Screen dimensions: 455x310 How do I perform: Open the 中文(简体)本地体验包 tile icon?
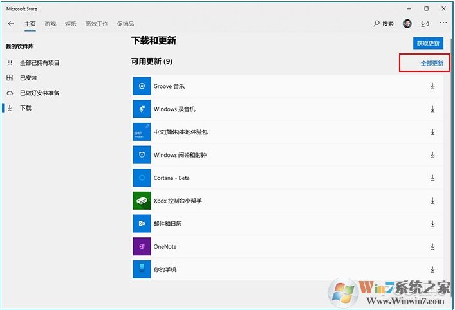click(142, 132)
